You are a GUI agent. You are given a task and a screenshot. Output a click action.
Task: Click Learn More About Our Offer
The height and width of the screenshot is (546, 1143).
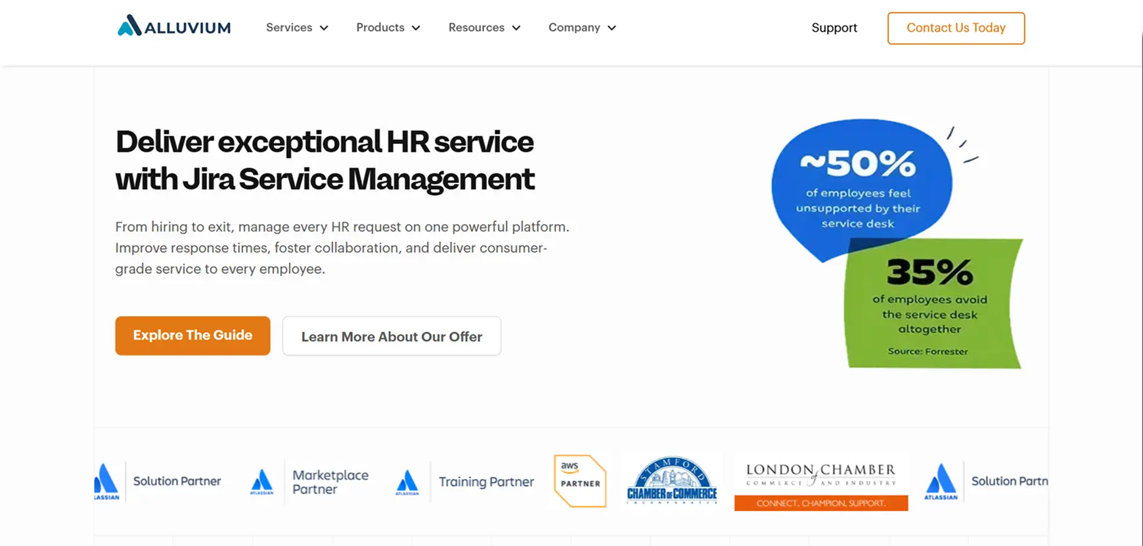pyautogui.click(x=392, y=336)
